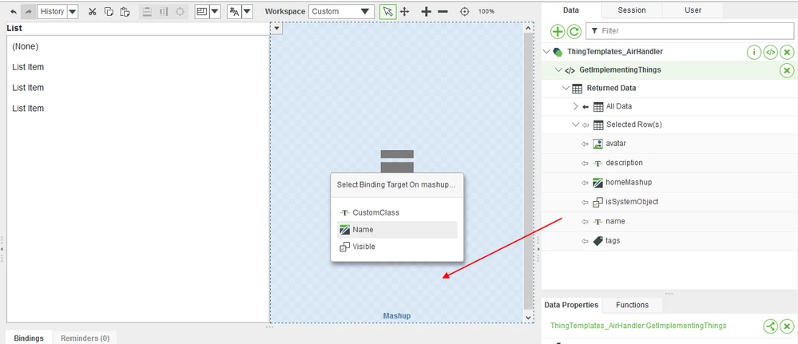The height and width of the screenshot is (344, 798).
Task: Refresh the data panel
Action: 574,32
